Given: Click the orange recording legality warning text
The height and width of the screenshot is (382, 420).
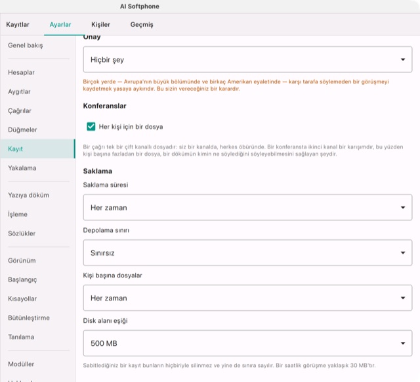Looking at the screenshot, I should point(236,85).
